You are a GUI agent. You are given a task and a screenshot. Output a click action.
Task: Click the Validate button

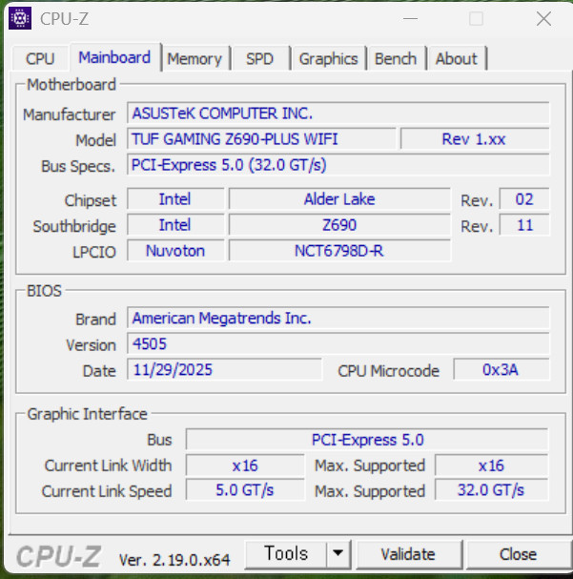click(408, 554)
